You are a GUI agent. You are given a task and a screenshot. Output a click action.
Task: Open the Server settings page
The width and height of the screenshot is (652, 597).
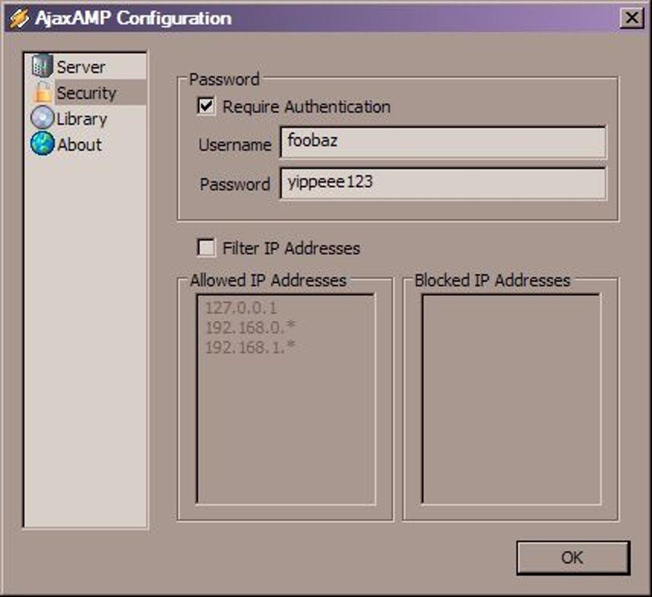[x=81, y=67]
